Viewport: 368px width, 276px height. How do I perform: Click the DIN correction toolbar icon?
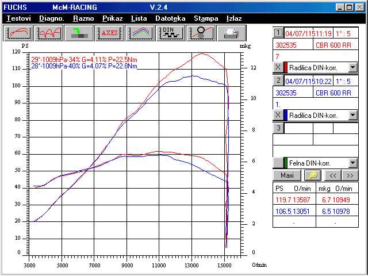click(170, 33)
